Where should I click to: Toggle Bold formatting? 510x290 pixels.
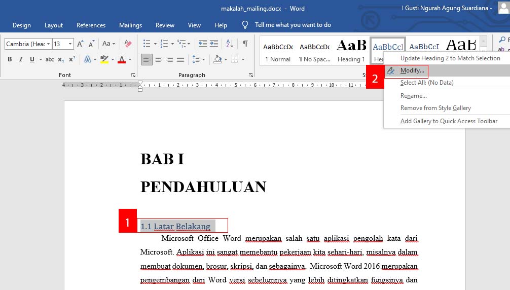click(10, 59)
